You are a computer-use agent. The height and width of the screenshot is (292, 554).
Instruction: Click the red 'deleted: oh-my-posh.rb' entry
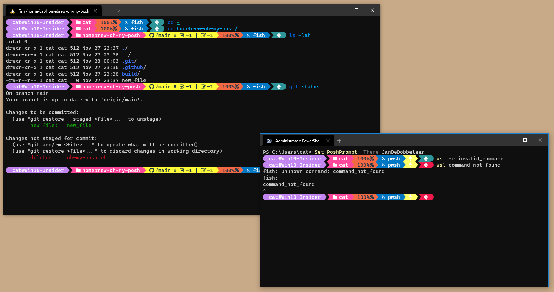tap(68, 158)
